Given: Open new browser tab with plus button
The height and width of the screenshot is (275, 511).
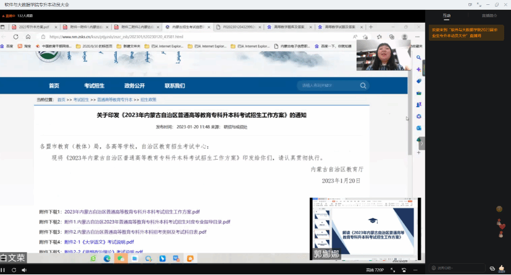Looking at the screenshot, I should pos(370,27).
